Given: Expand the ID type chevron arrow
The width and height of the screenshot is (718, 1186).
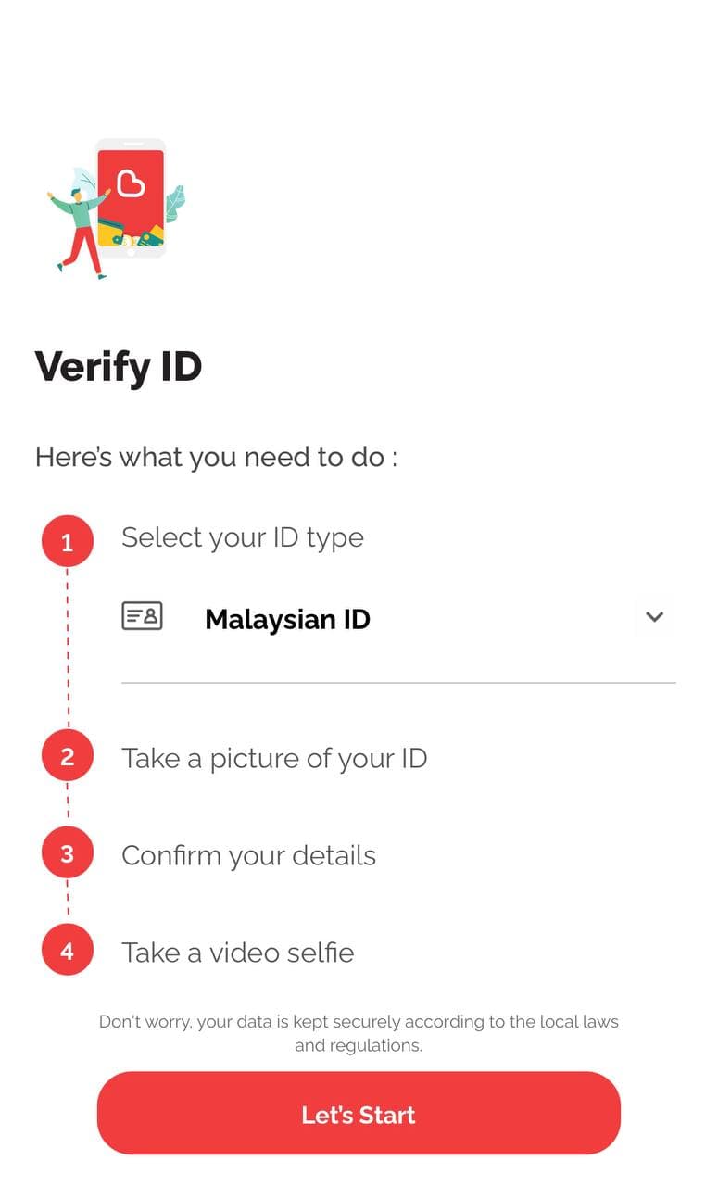Looking at the screenshot, I should click(654, 617).
